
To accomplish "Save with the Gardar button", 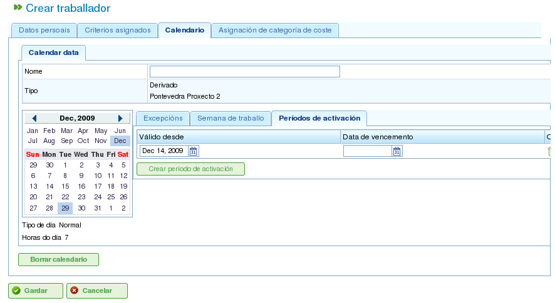I will pyautogui.click(x=35, y=291).
